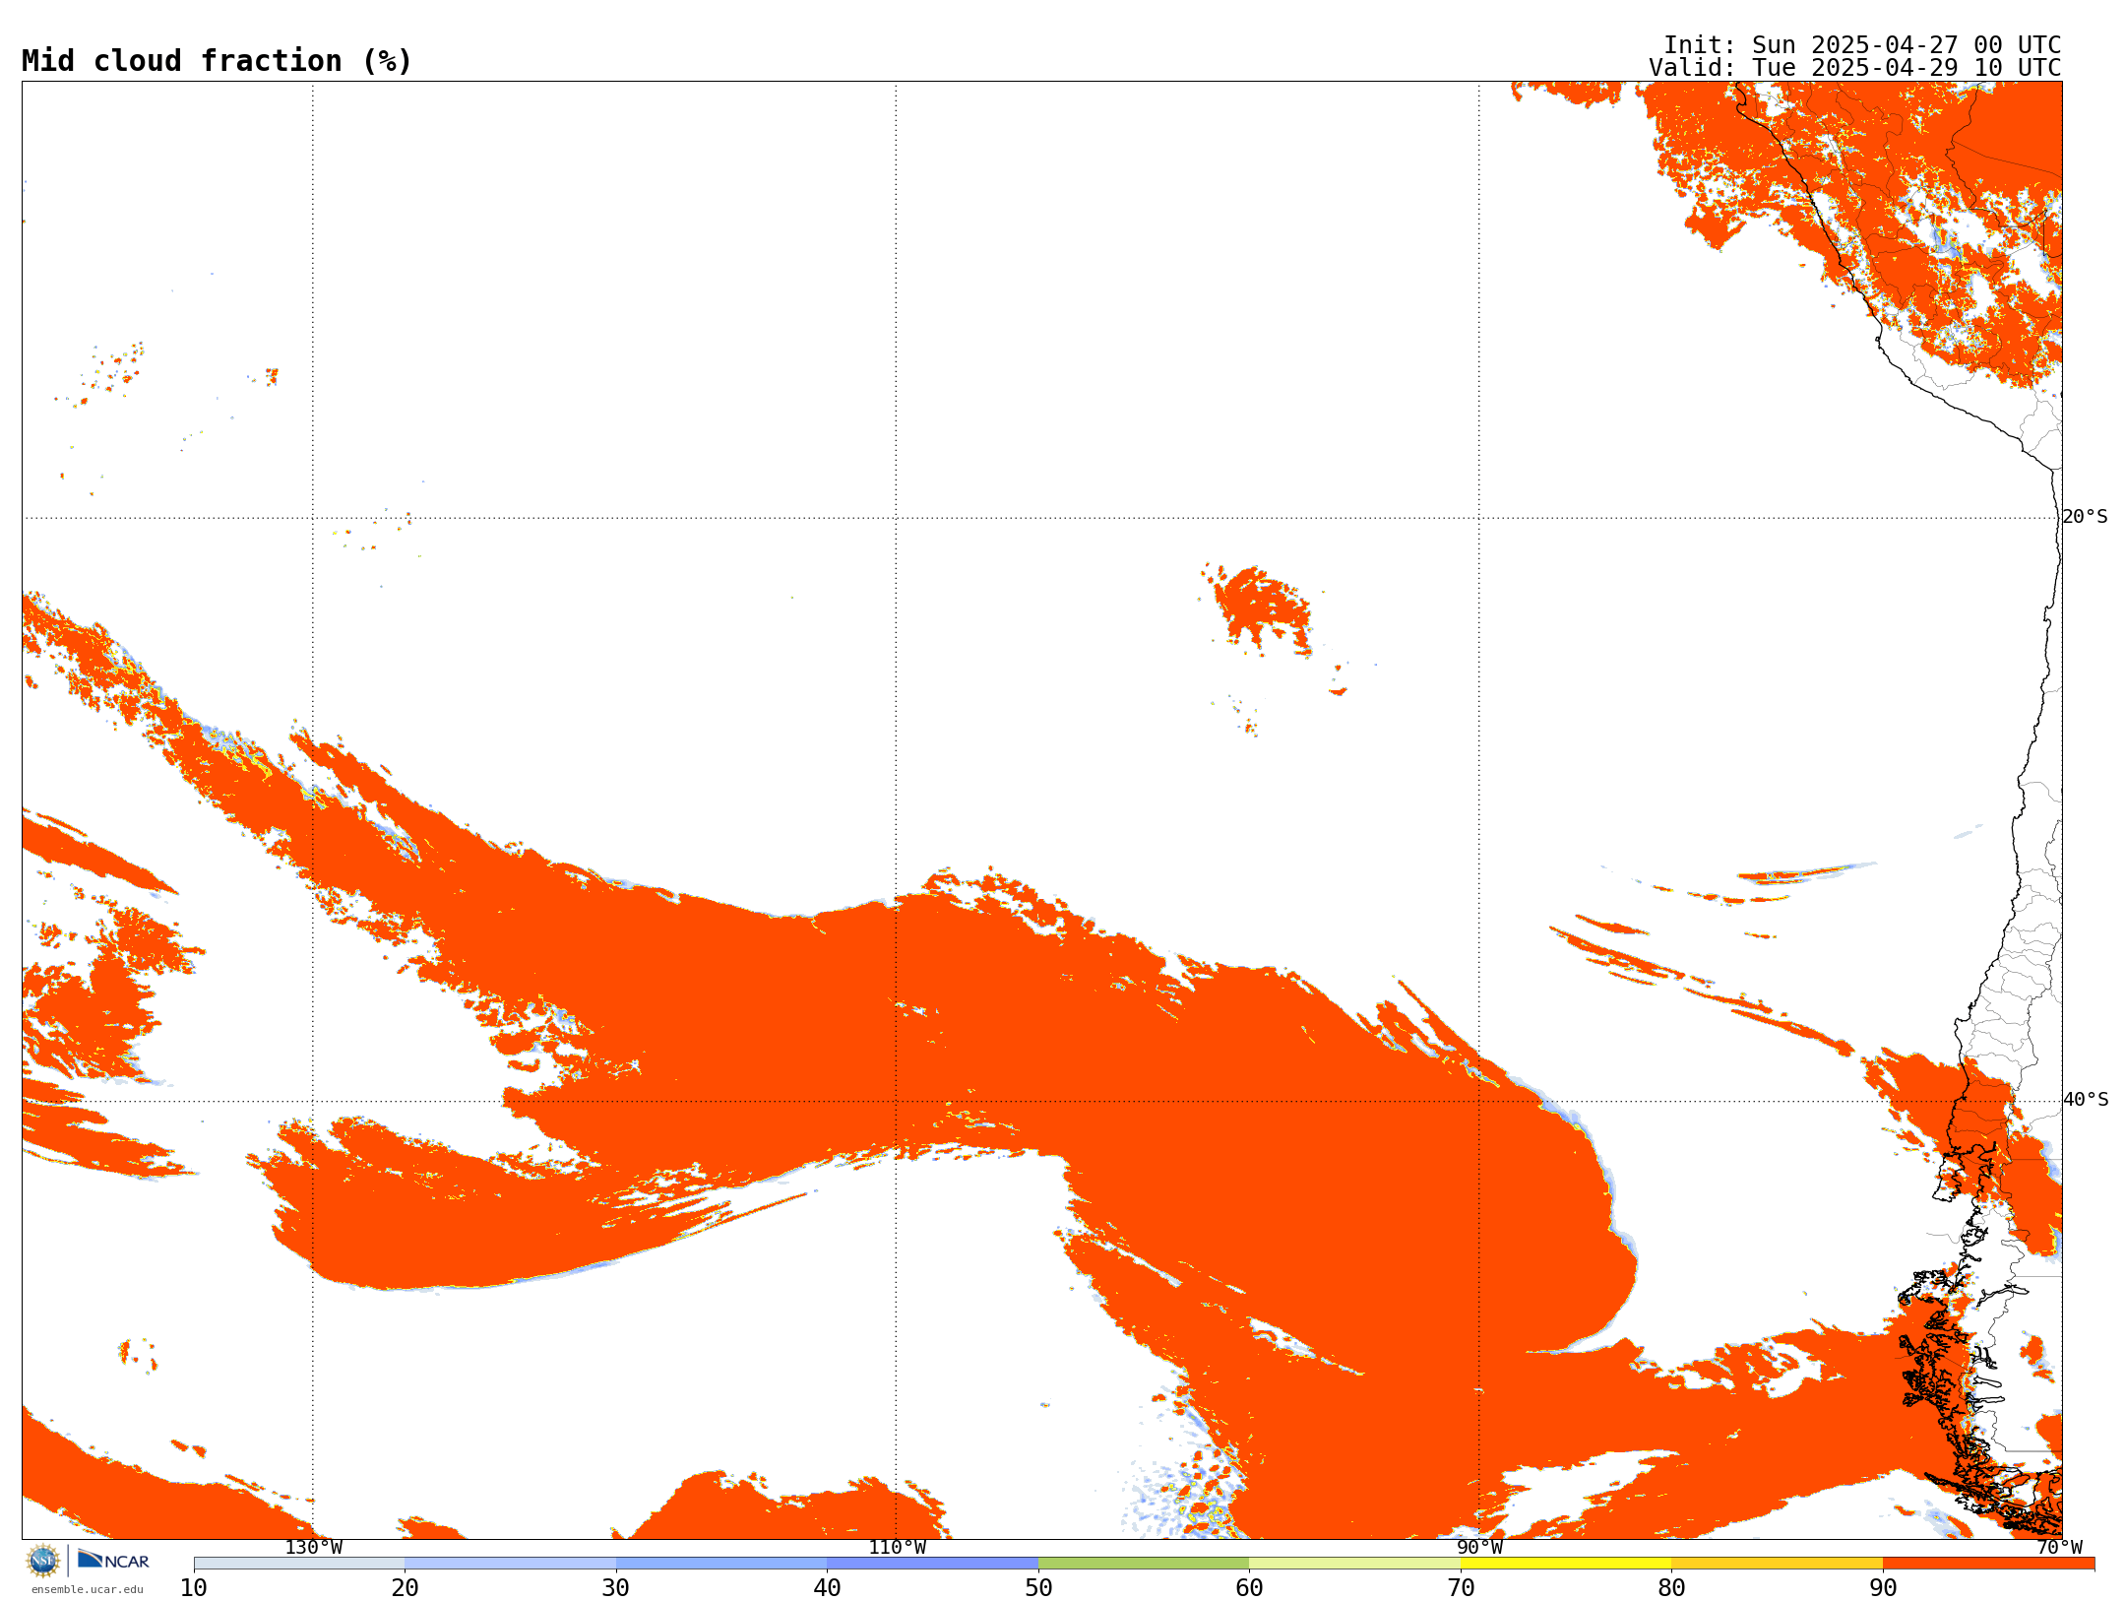Click the colorbar tick label 70
Screen dimensions: 2126x1601
1461,1588
